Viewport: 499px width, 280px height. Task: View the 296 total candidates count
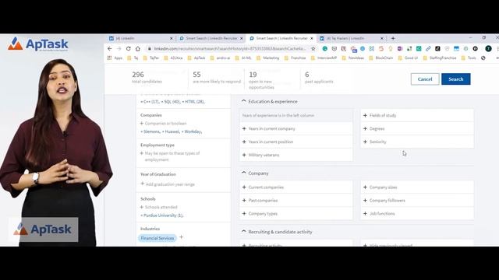(147, 78)
